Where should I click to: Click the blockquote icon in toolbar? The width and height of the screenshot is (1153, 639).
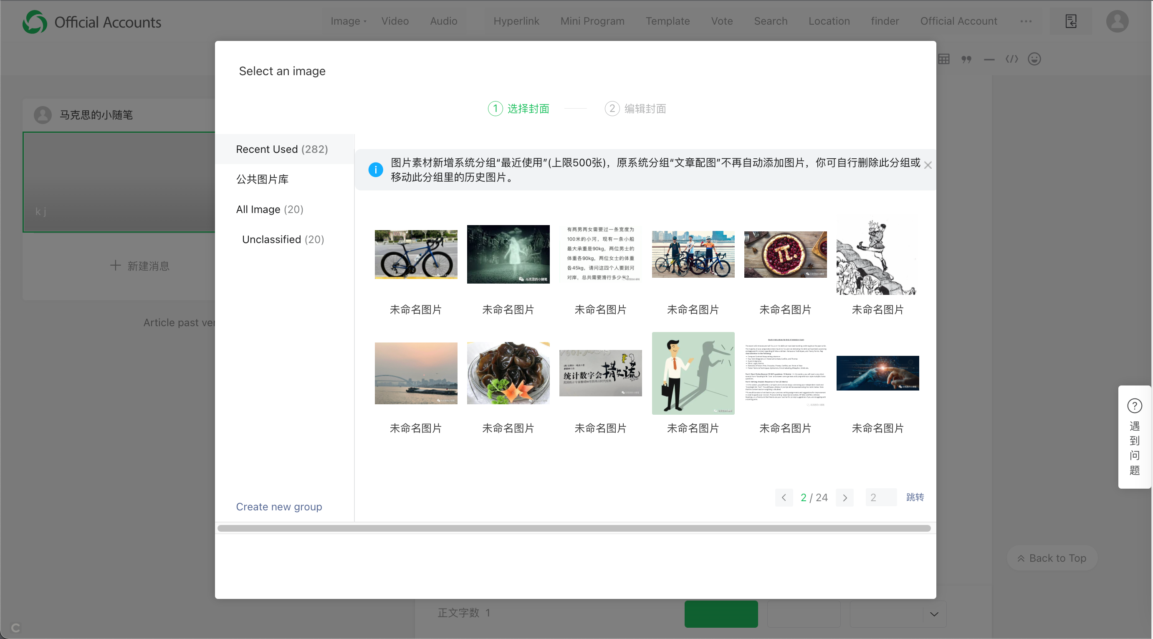966,59
